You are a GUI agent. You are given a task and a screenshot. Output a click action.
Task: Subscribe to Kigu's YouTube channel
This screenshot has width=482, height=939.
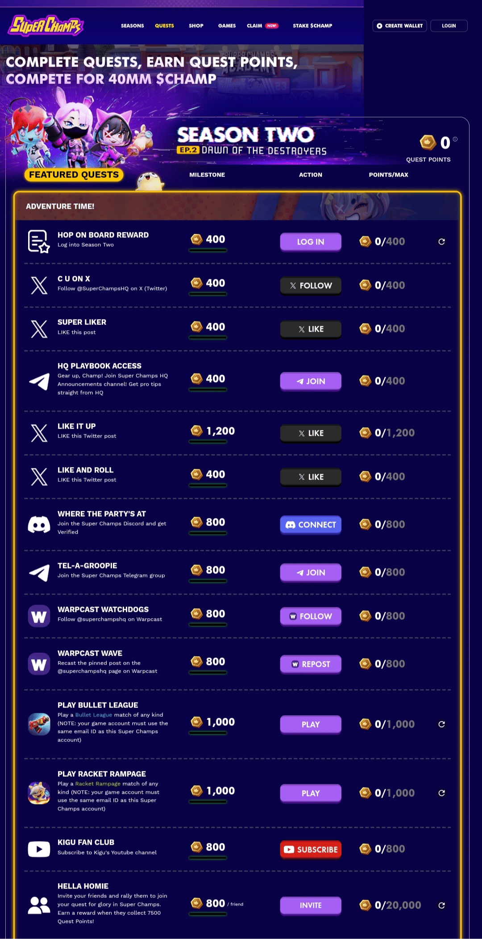coord(311,850)
